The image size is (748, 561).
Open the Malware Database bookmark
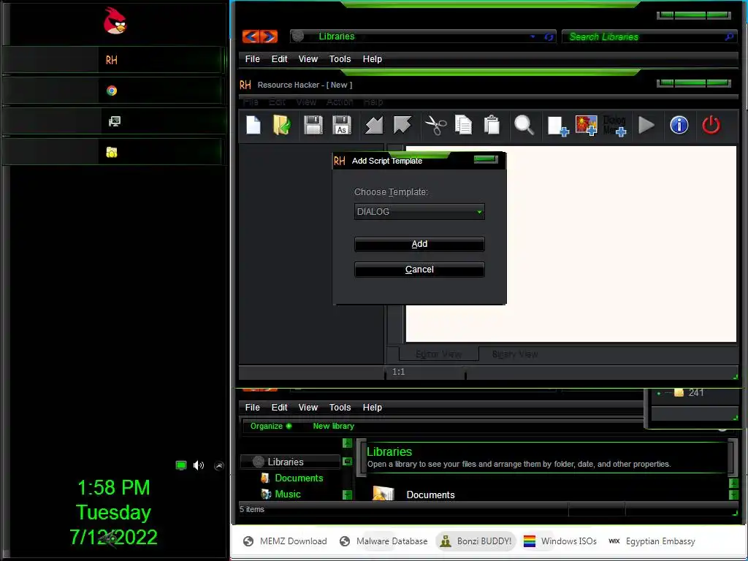coord(383,541)
